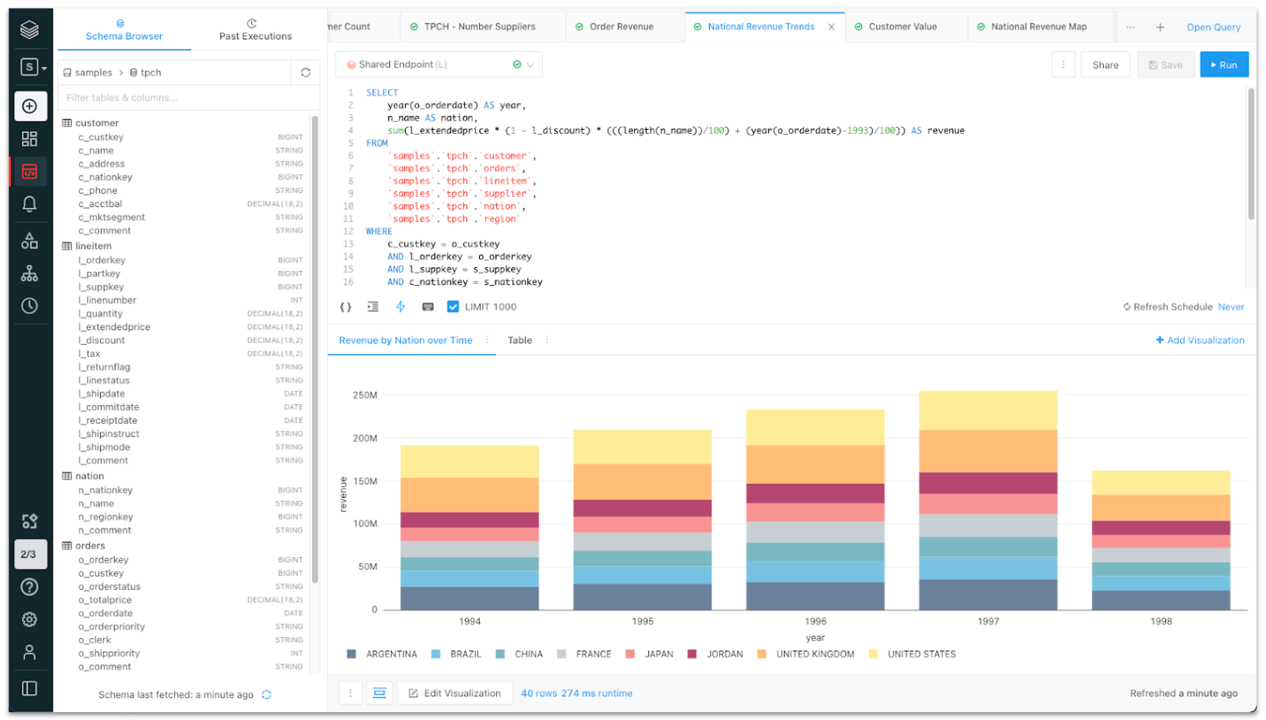This screenshot has height=720, width=1266.
Task: Open the editor kebab menu next to Share
Action: point(1064,65)
